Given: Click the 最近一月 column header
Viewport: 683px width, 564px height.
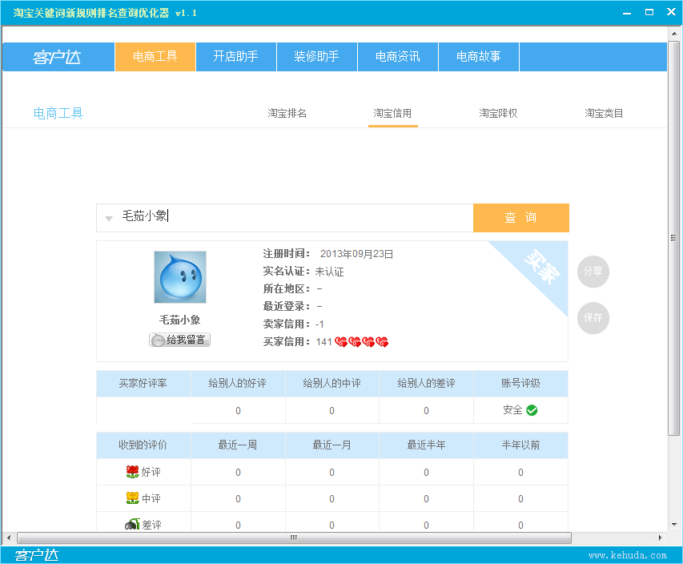Looking at the screenshot, I should click(x=332, y=445).
